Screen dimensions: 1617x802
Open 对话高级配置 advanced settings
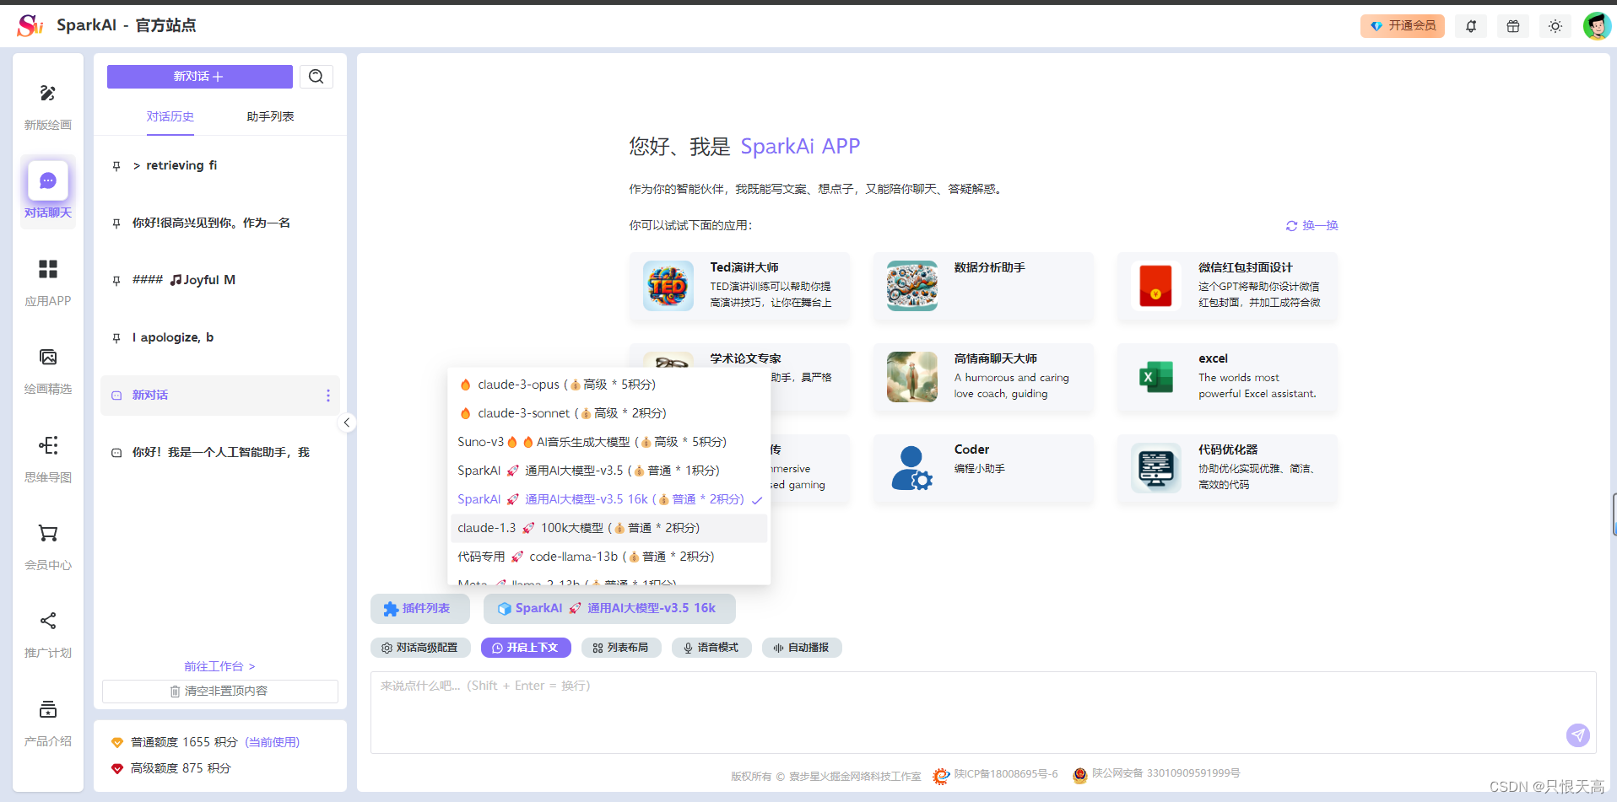pos(420,648)
